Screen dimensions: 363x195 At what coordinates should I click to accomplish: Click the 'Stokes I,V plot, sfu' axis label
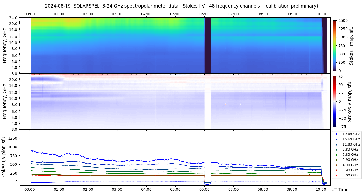coord(4,157)
